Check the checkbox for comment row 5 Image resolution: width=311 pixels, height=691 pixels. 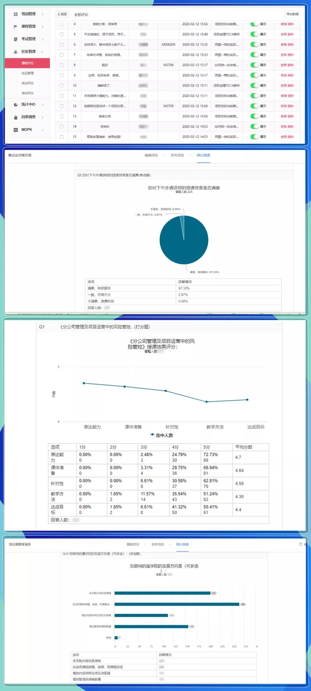tap(62, 34)
